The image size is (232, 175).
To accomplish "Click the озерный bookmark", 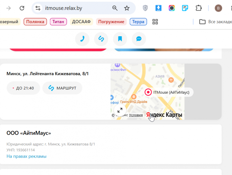I will pyautogui.click(x=9, y=22).
